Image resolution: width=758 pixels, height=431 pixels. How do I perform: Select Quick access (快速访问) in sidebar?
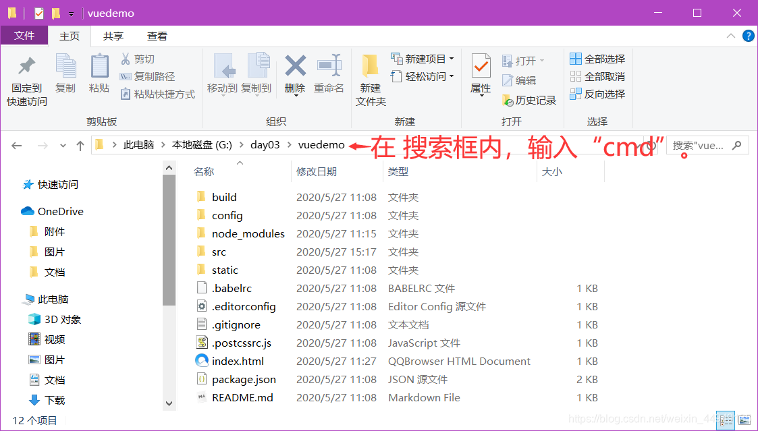(x=51, y=185)
